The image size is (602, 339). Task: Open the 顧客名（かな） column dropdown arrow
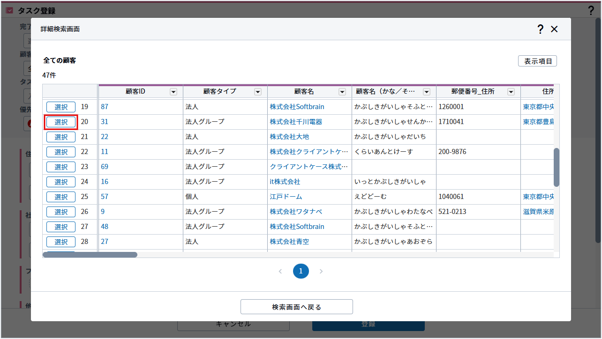(427, 92)
